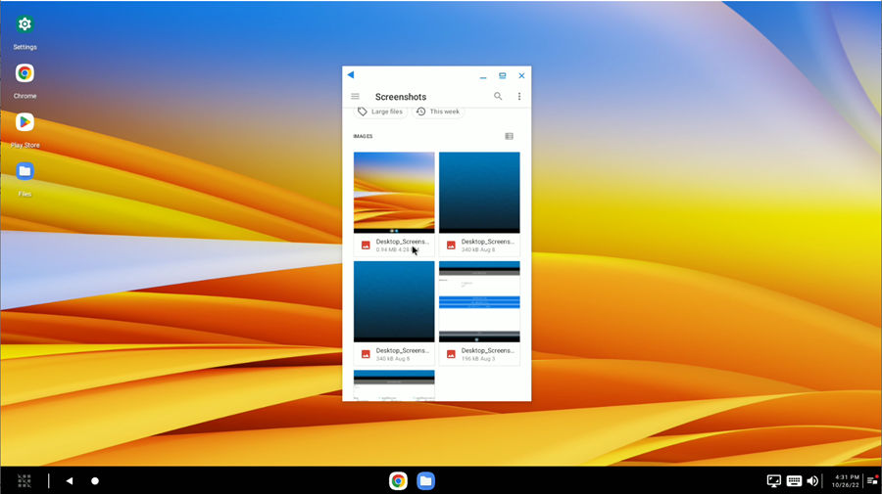
Task: Open the Files desktop shortcut
Action: [24, 170]
